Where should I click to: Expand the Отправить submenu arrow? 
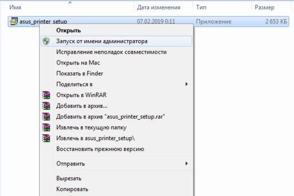point(186,163)
